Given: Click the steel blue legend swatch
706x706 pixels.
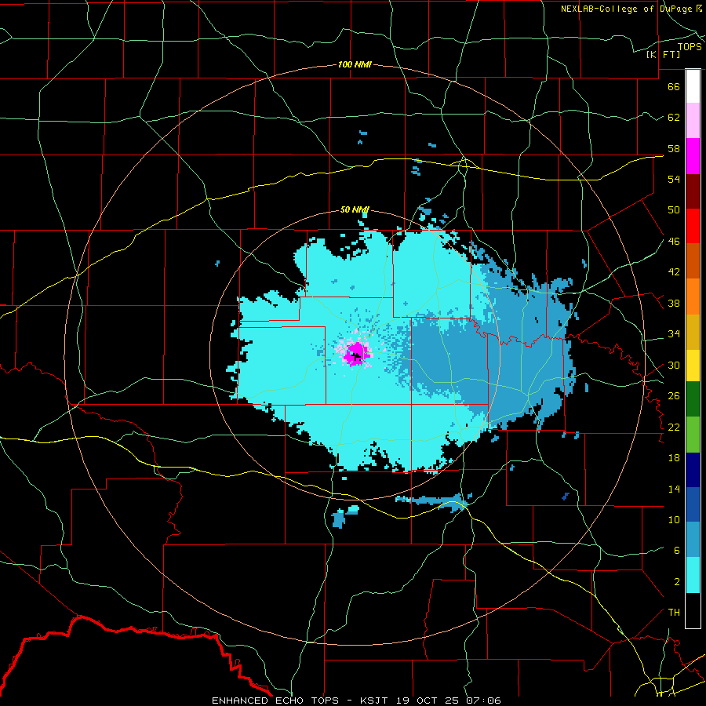Looking at the screenshot, I should 693,540.
